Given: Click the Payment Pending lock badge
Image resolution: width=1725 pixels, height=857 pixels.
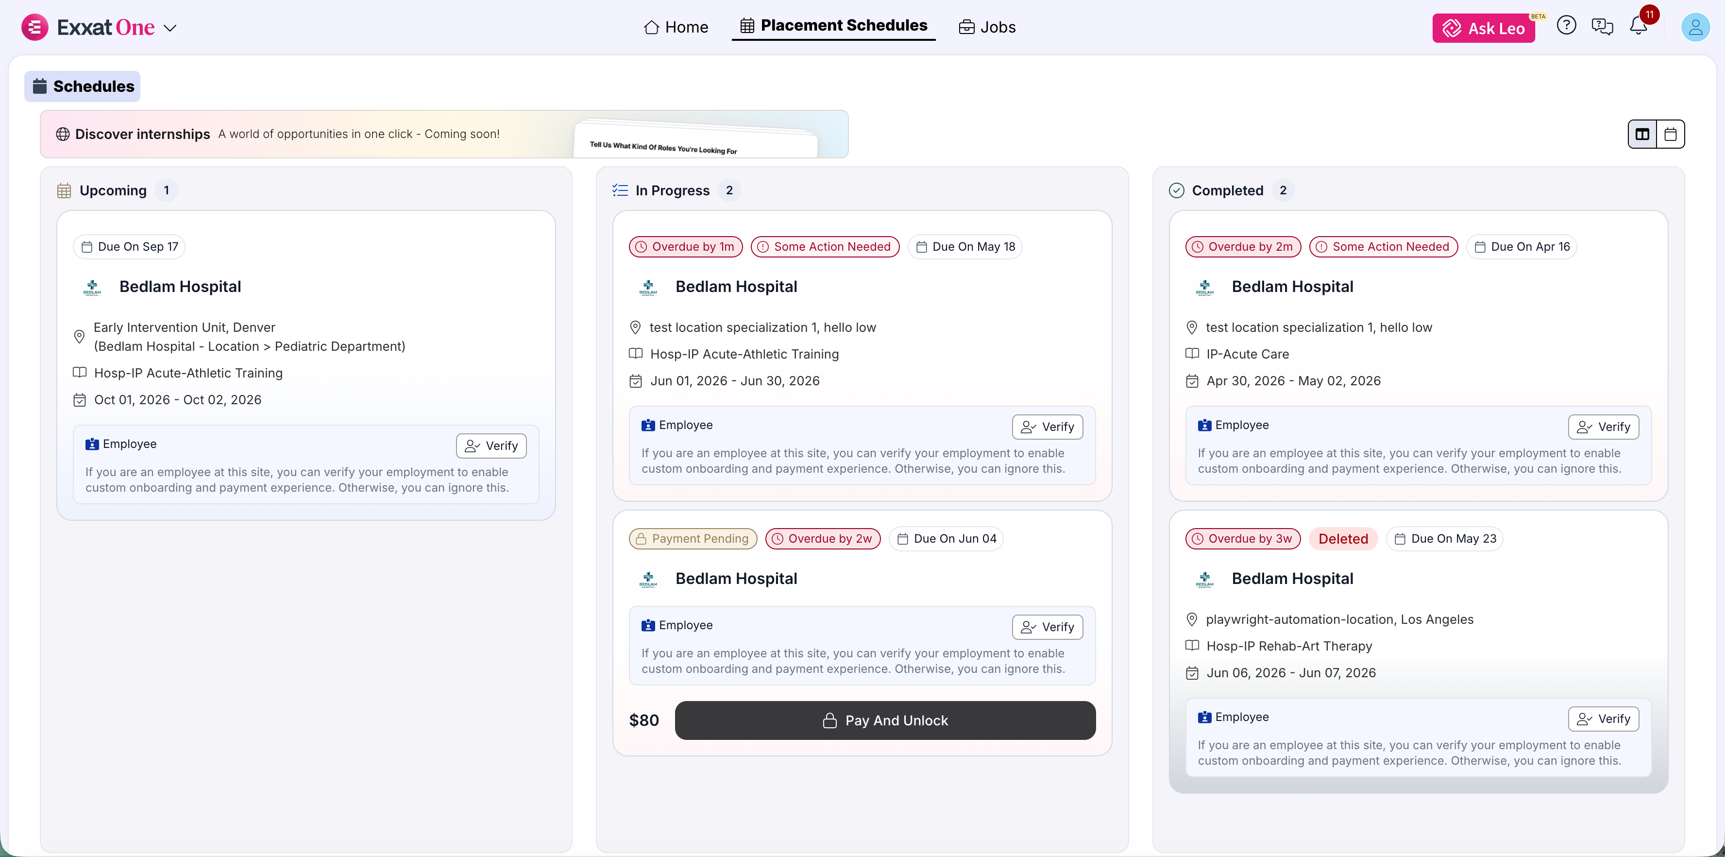Looking at the screenshot, I should (x=693, y=539).
